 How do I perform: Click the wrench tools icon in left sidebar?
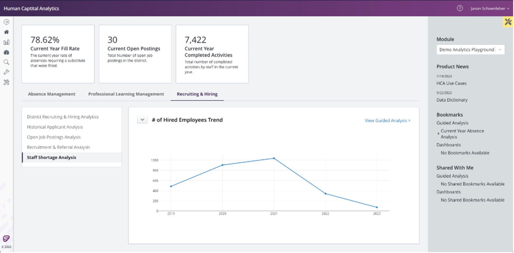pyautogui.click(x=6, y=72)
